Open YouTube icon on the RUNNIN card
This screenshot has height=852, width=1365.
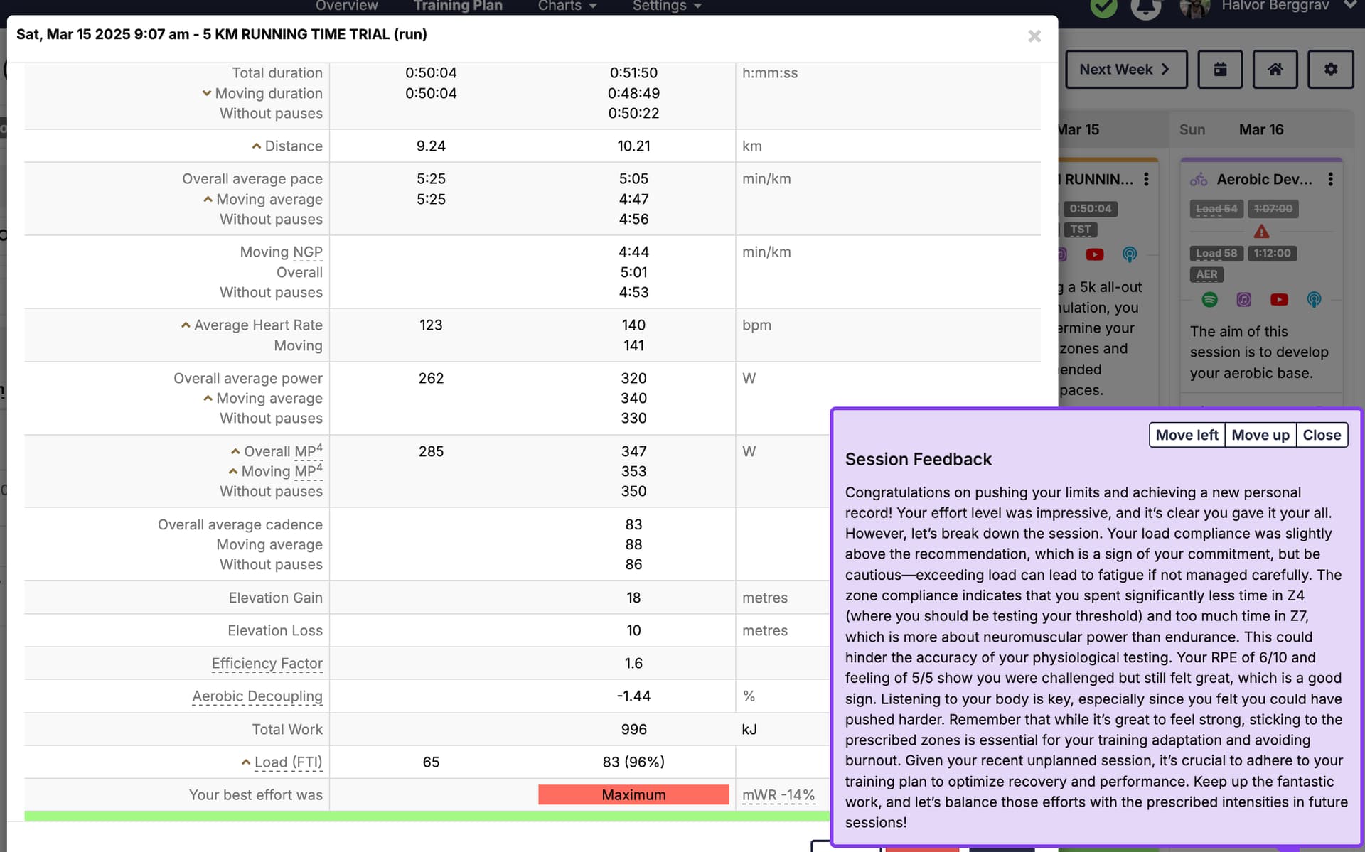pos(1095,254)
